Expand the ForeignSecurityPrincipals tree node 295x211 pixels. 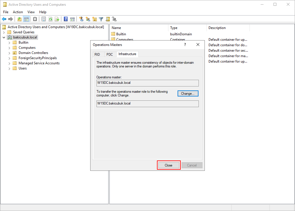pos(9,58)
